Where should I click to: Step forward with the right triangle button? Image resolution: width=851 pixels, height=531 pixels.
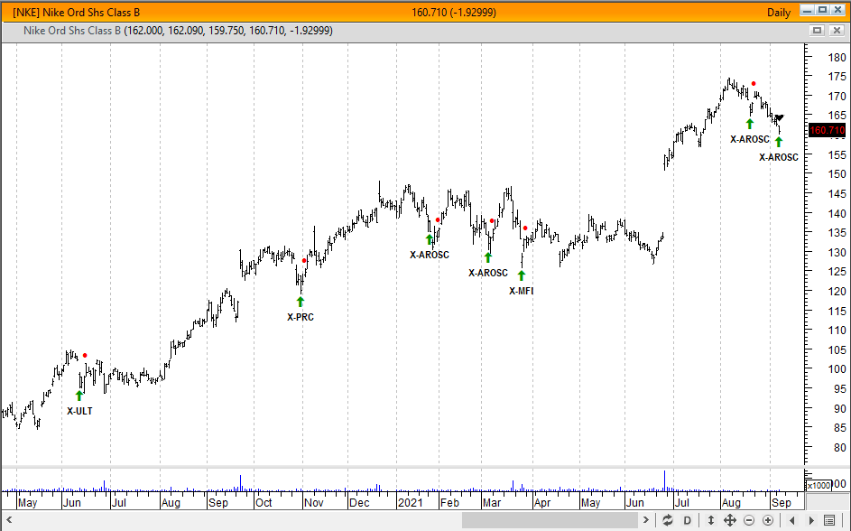(x=810, y=520)
